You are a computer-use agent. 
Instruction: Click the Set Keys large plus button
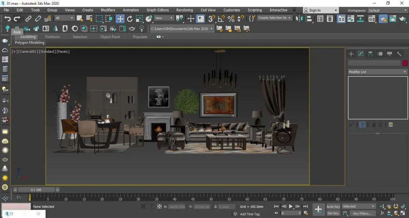pyautogui.click(x=318, y=209)
